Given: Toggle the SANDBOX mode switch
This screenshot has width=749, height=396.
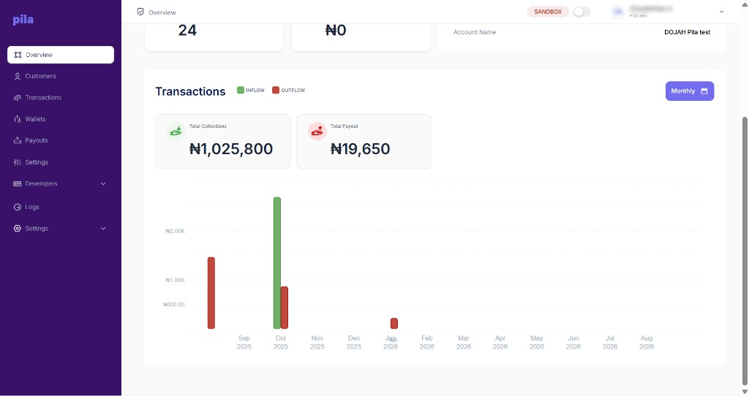Looking at the screenshot, I should 581,12.
